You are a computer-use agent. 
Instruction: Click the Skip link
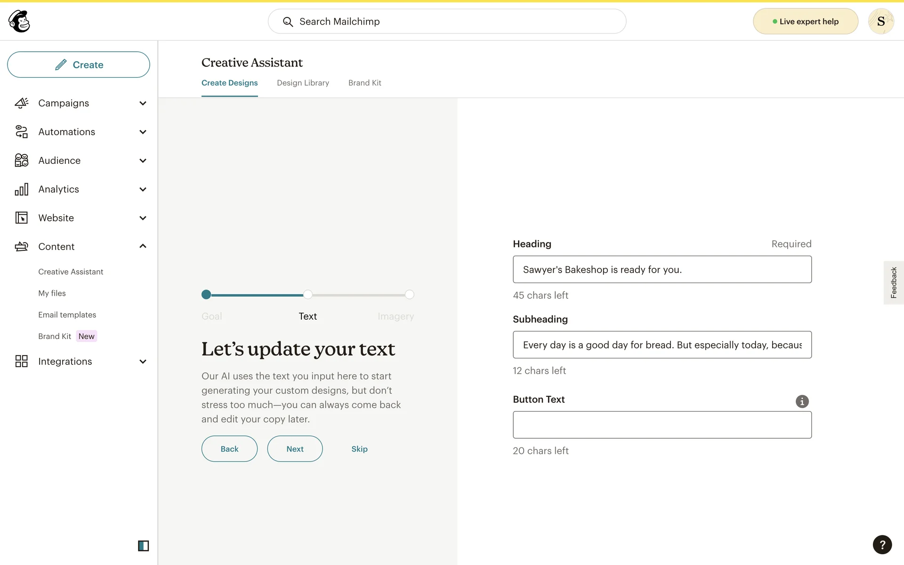(359, 449)
